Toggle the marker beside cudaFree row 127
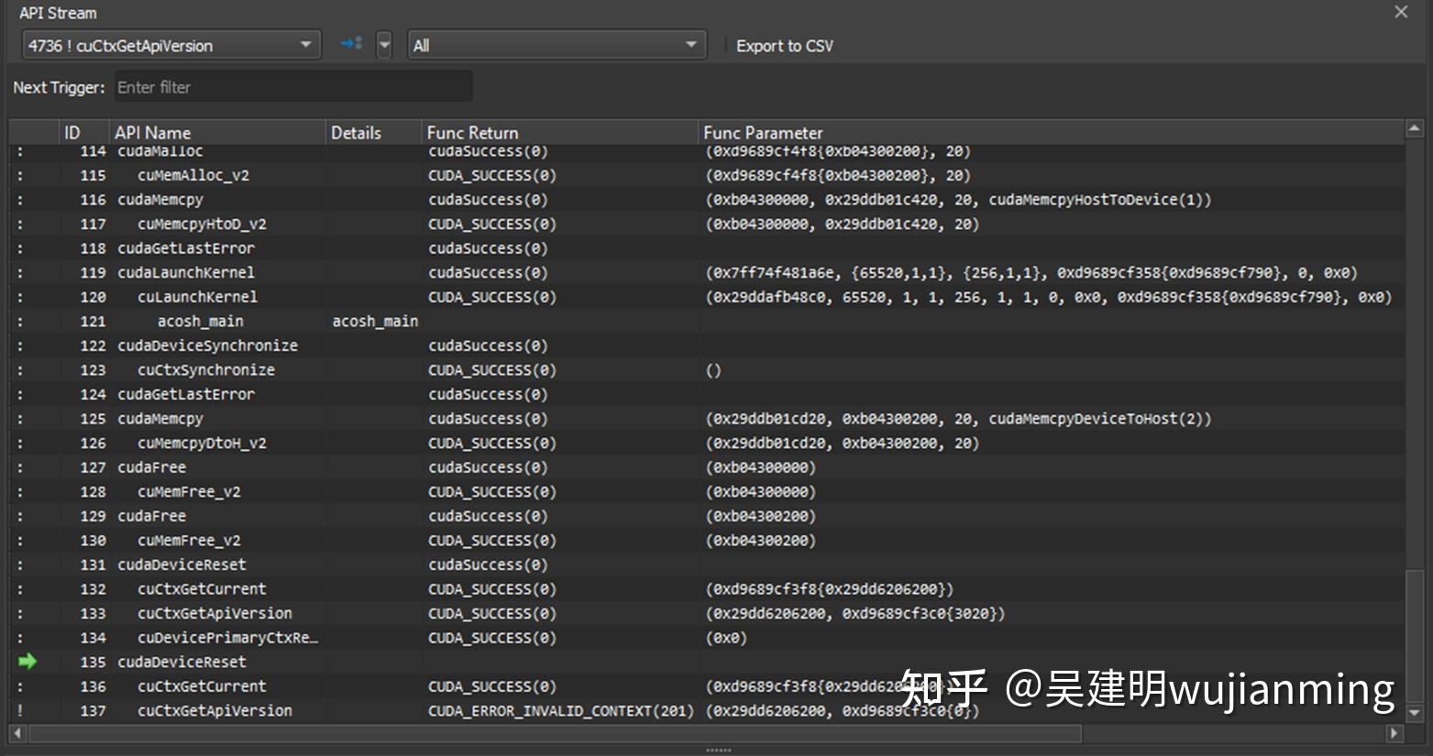 (21, 467)
